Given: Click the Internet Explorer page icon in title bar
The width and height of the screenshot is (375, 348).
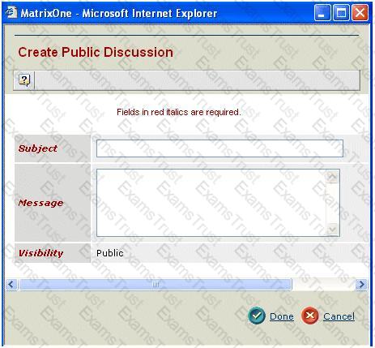Looking at the screenshot, I should point(11,12).
